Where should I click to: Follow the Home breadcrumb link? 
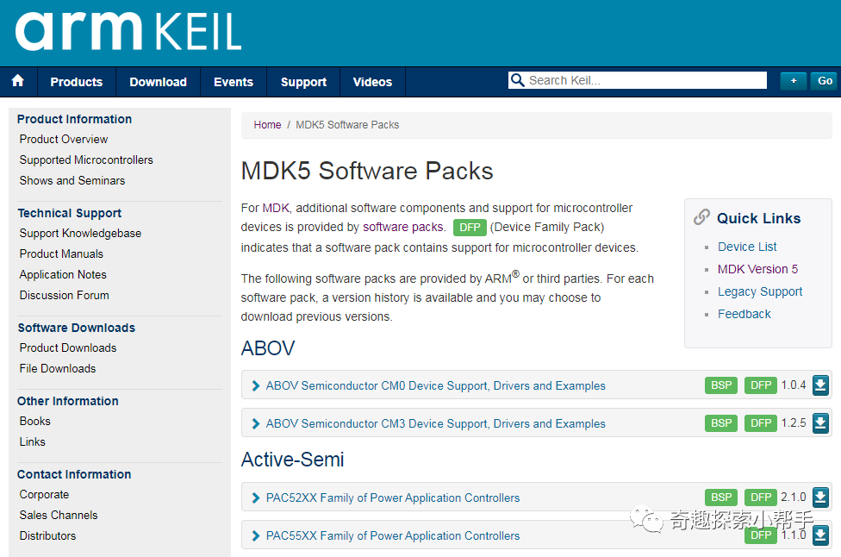[x=267, y=125]
